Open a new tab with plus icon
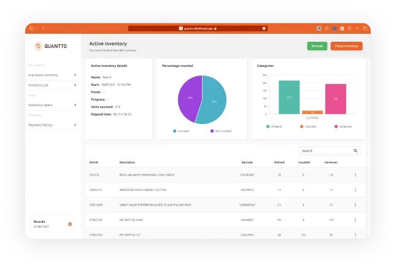The width and height of the screenshot is (396, 267). (x=357, y=28)
